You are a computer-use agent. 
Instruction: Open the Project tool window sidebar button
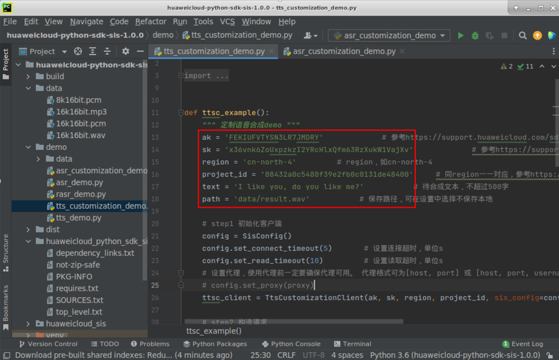(x=6, y=64)
